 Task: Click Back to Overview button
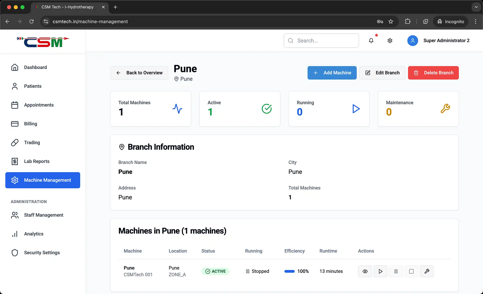point(139,73)
